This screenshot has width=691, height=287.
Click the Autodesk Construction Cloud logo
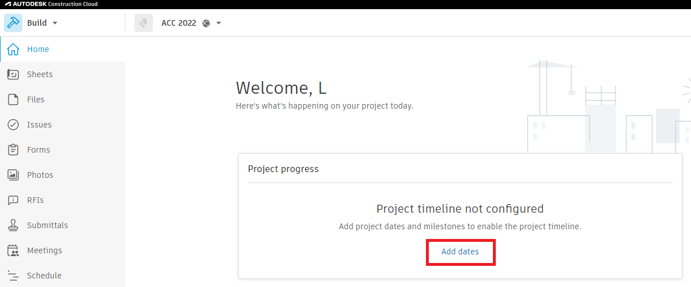click(x=50, y=4)
